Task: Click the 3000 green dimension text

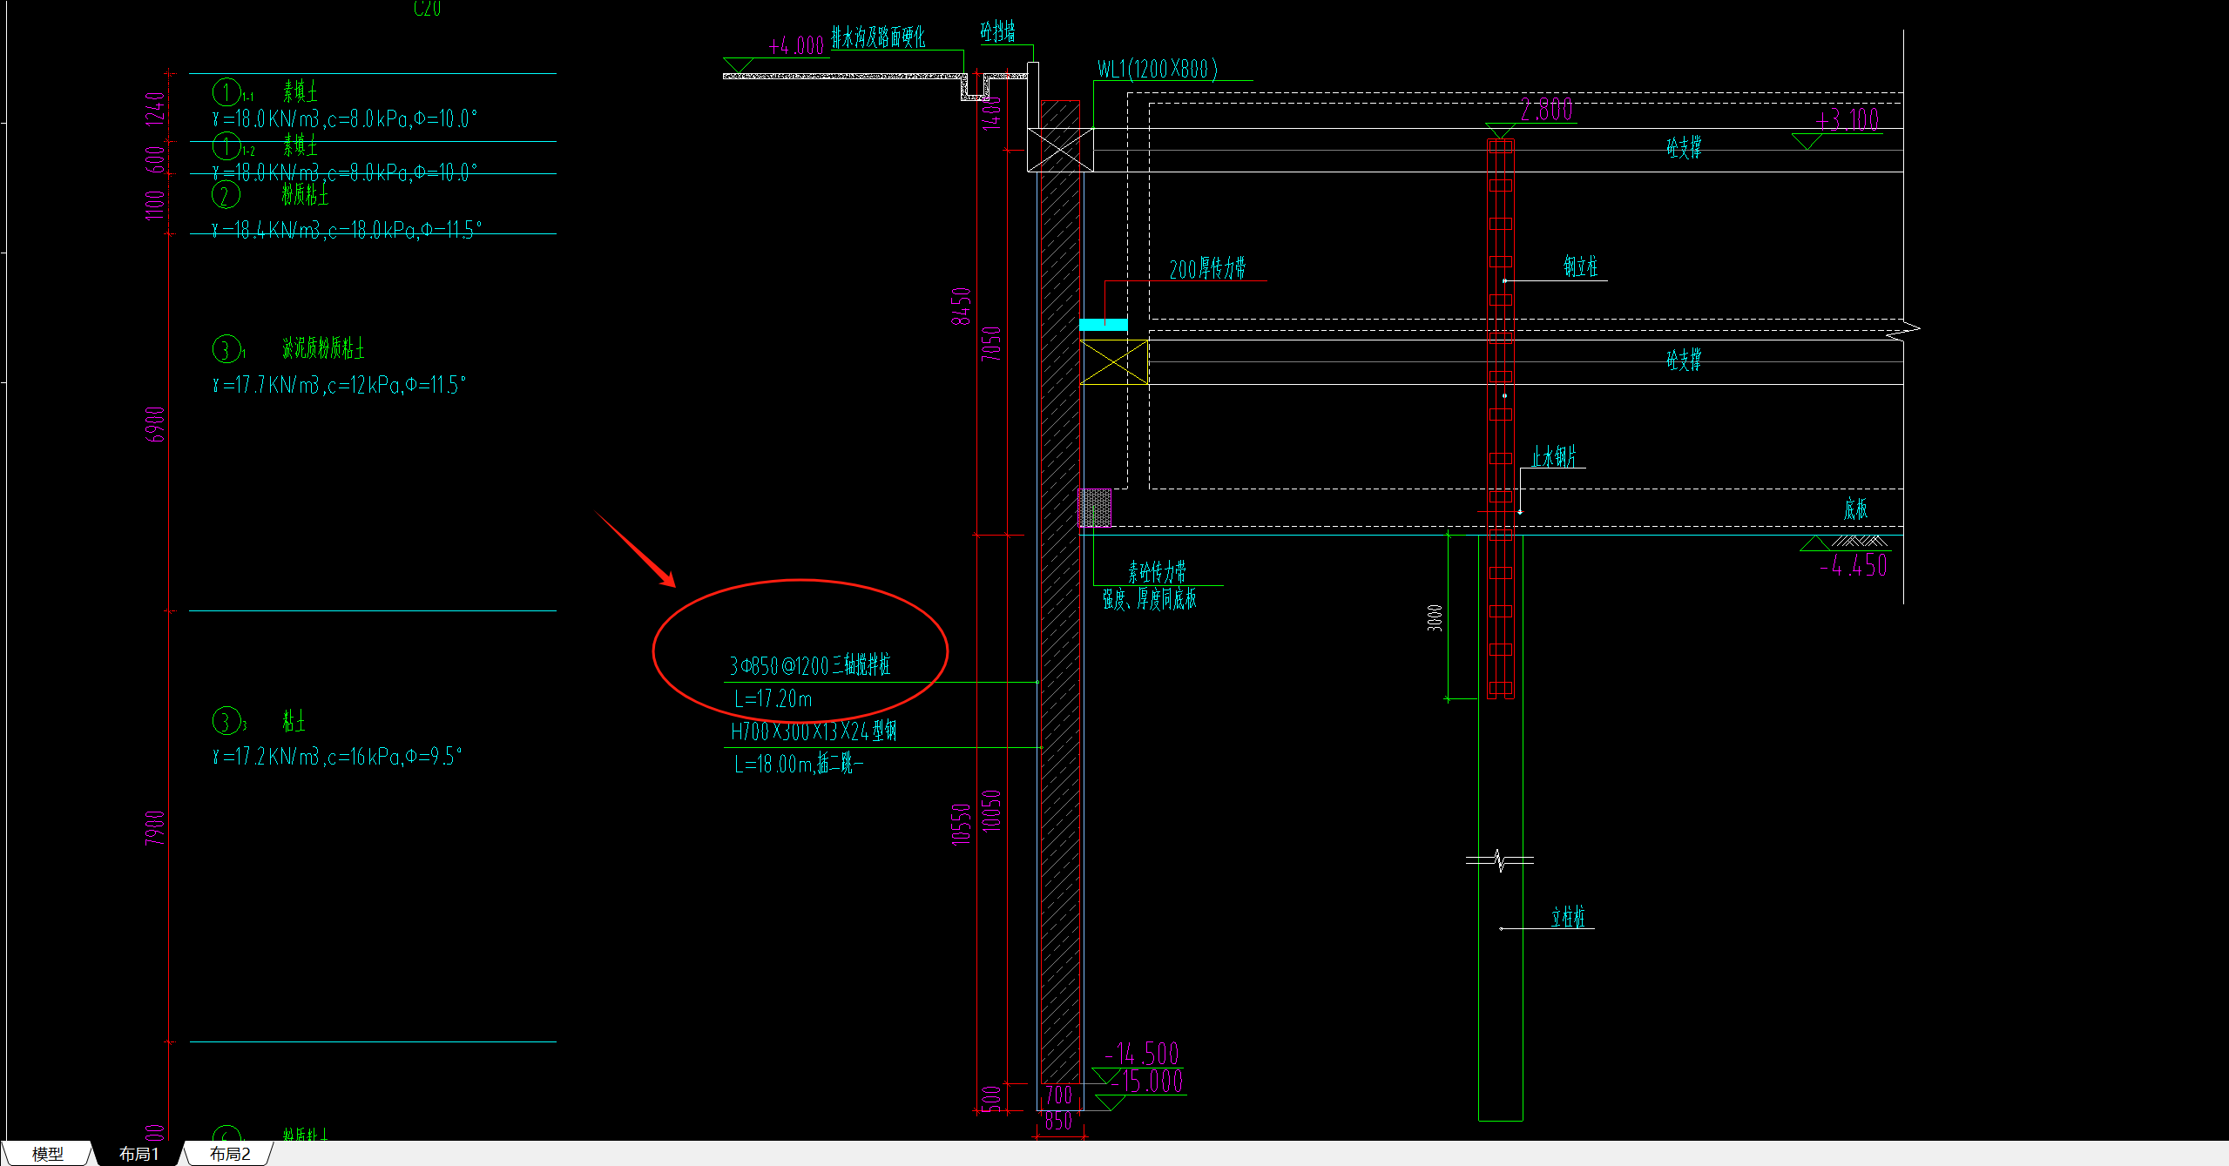Action: point(1435,617)
